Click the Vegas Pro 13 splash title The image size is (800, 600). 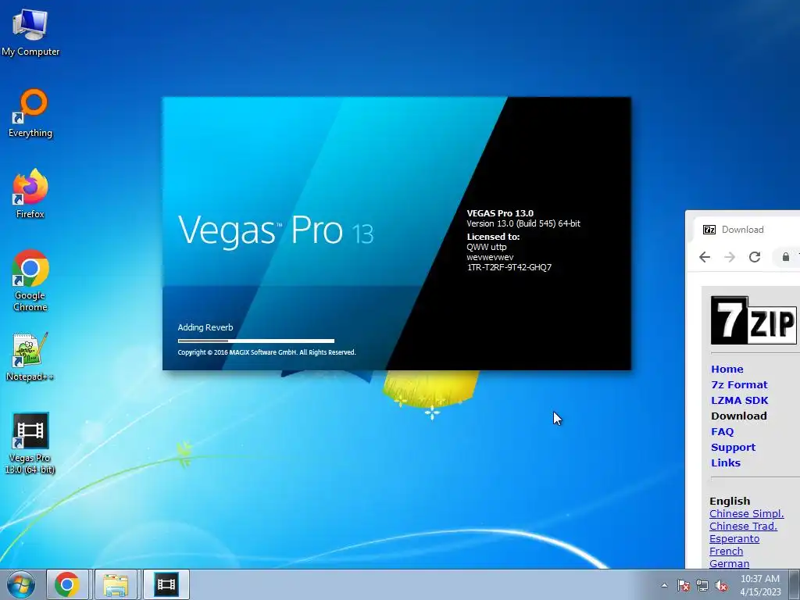276,231
